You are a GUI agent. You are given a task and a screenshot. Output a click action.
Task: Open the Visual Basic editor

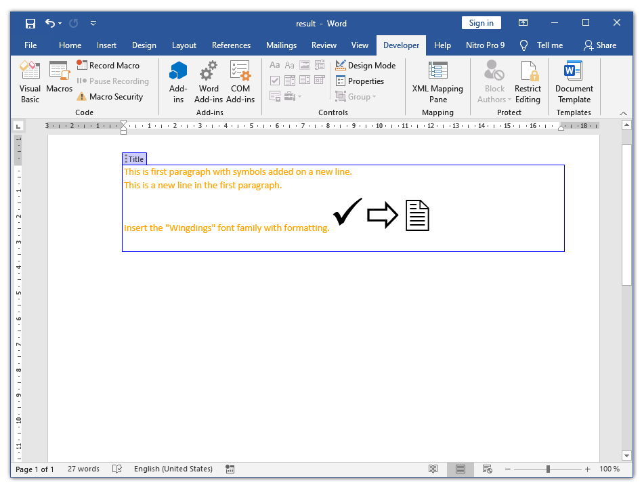pos(30,81)
